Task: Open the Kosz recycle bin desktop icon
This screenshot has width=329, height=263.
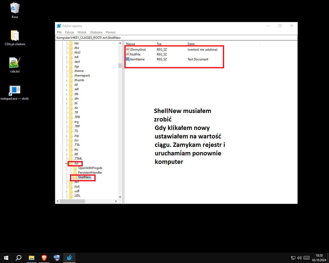Action: point(15,11)
